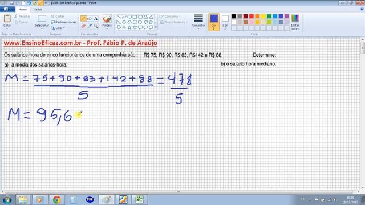Choose the curve shape
Screen dimensions: 365x205
click(x=124, y=17)
